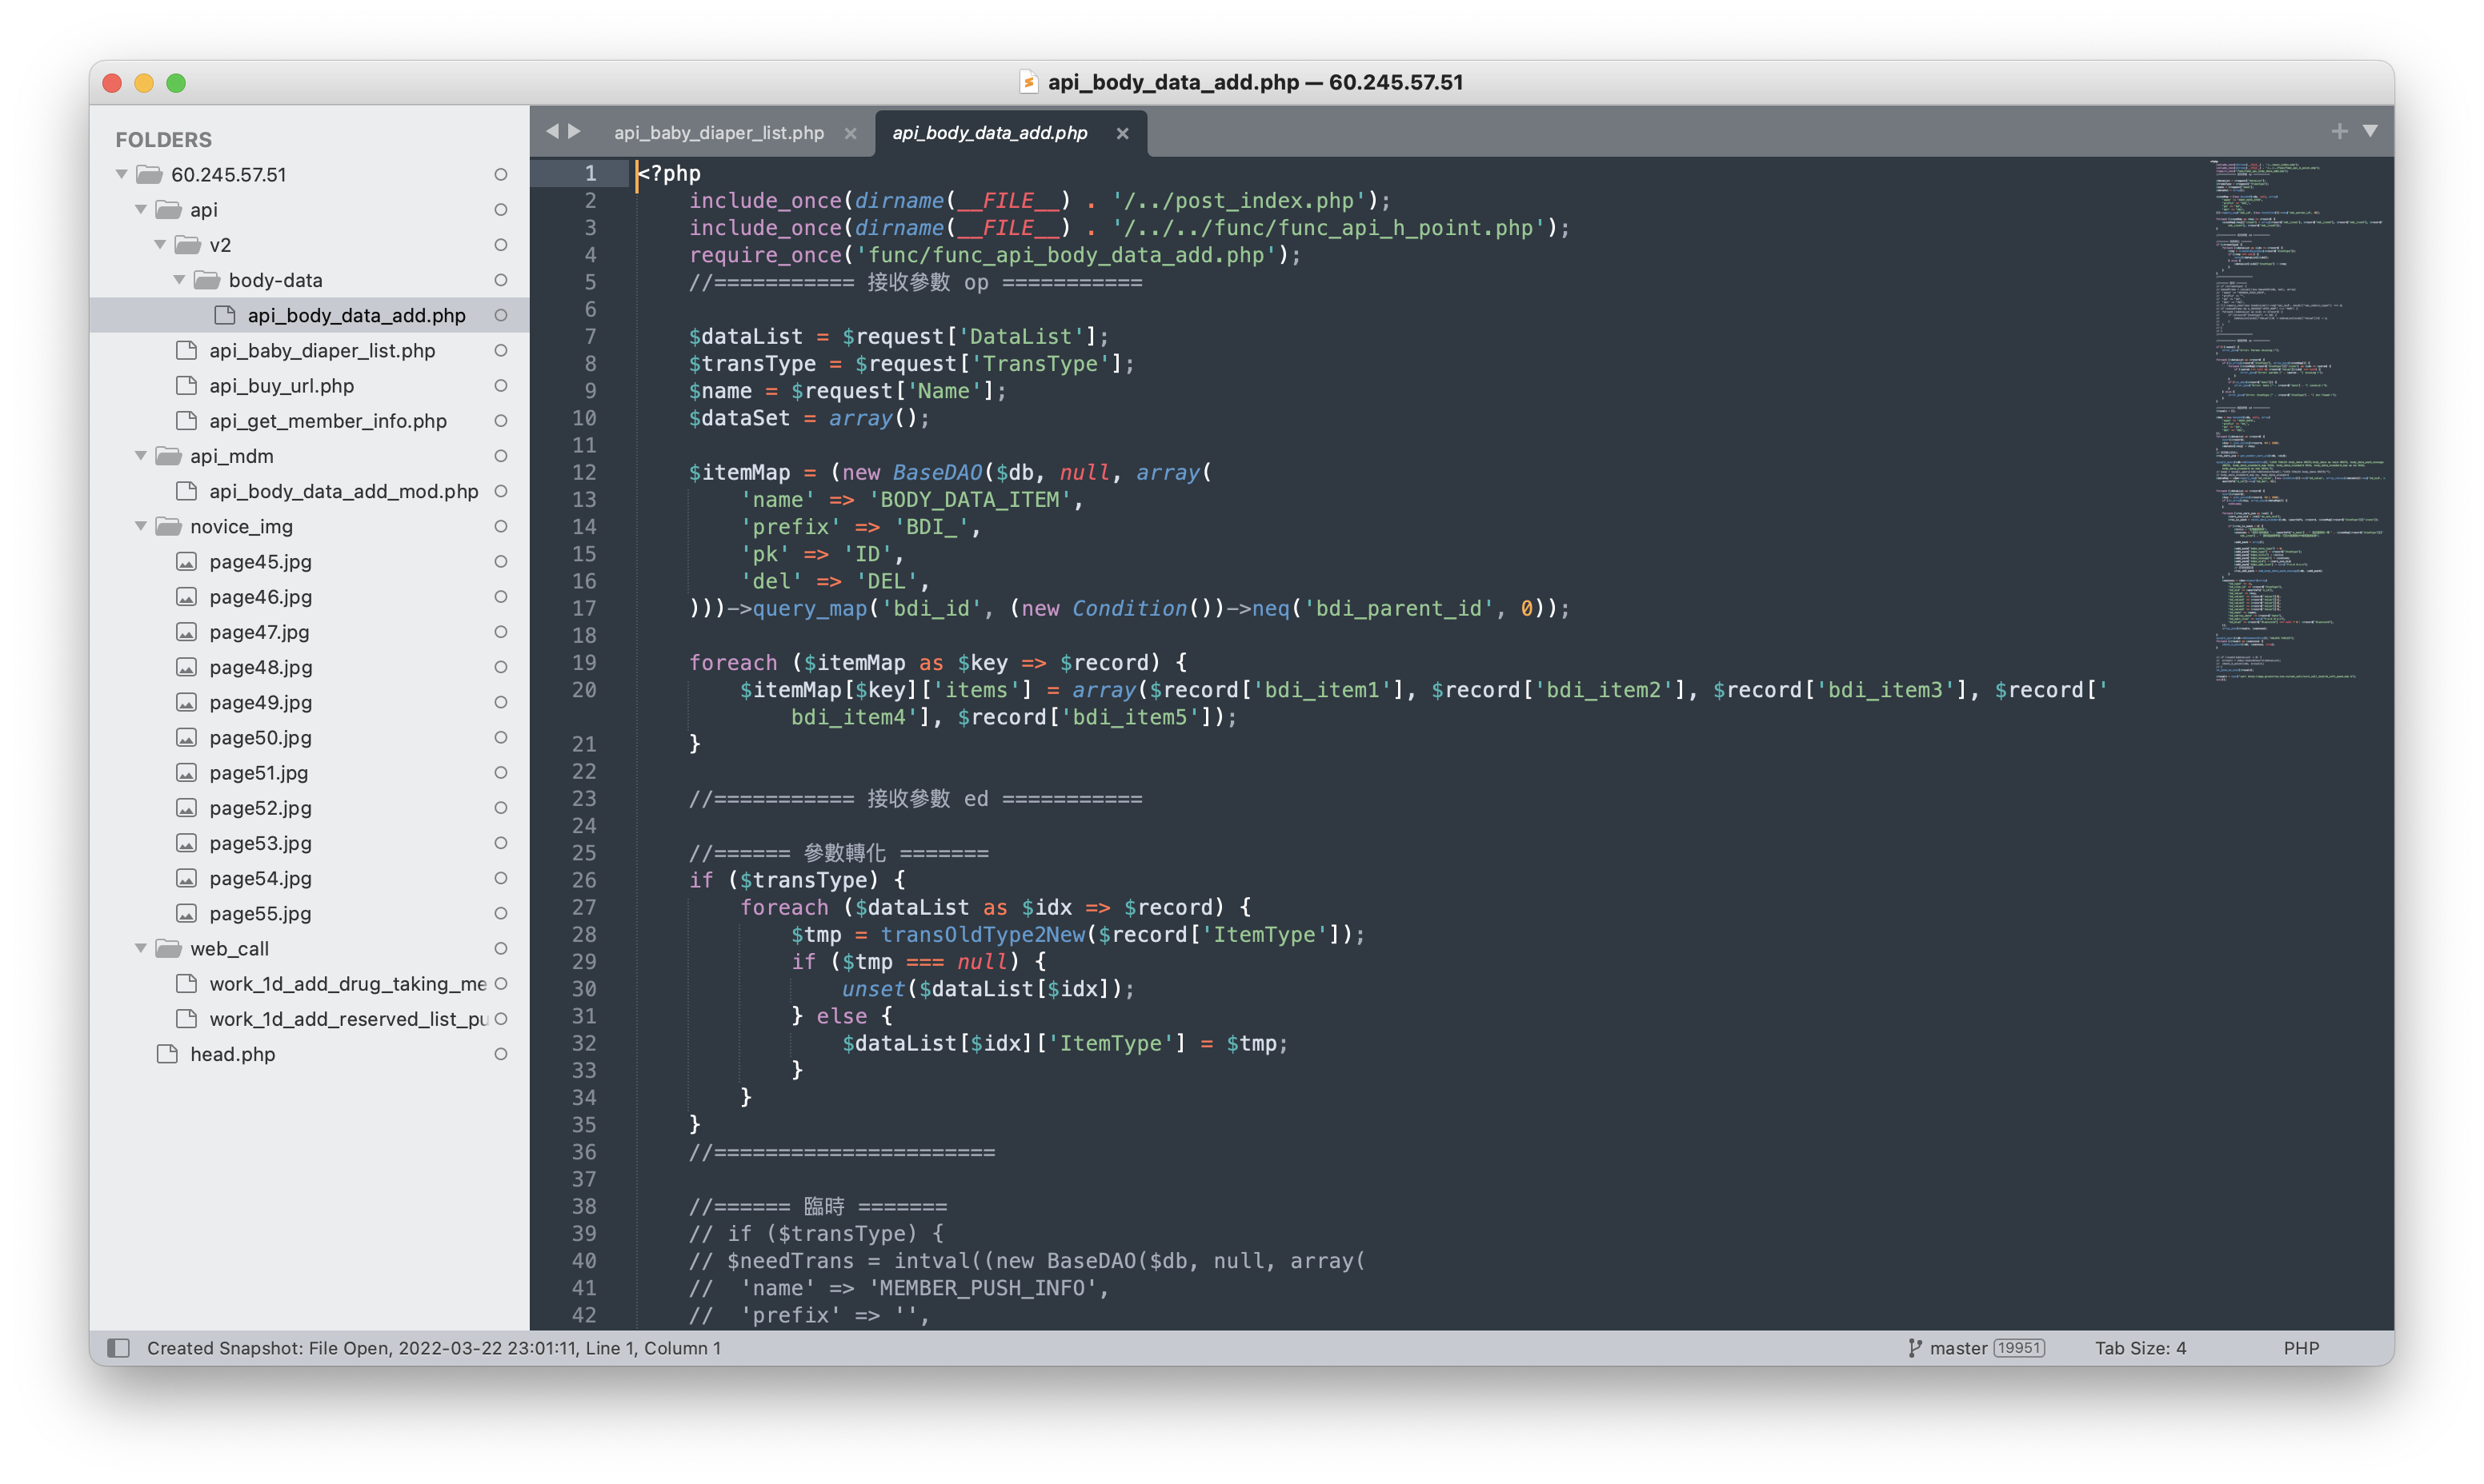
Task: Click status circle beside page45.jpg
Action: pos(500,562)
